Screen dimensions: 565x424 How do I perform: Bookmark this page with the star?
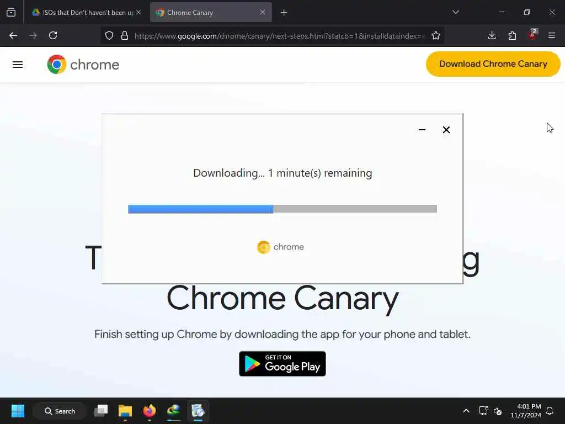pos(436,35)
